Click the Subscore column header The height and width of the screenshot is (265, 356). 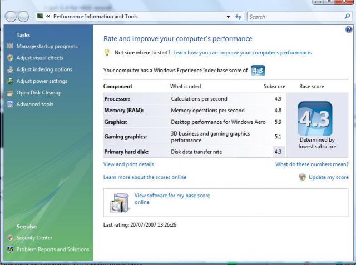tap(274, 86)
